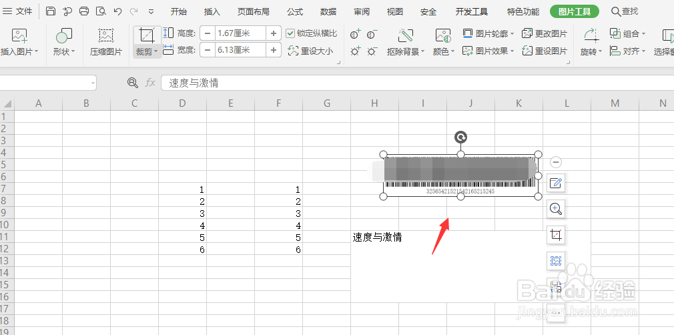Open the 颜色 dropdown
This screenshot has height=335, width=674.
tap(443, 42)
